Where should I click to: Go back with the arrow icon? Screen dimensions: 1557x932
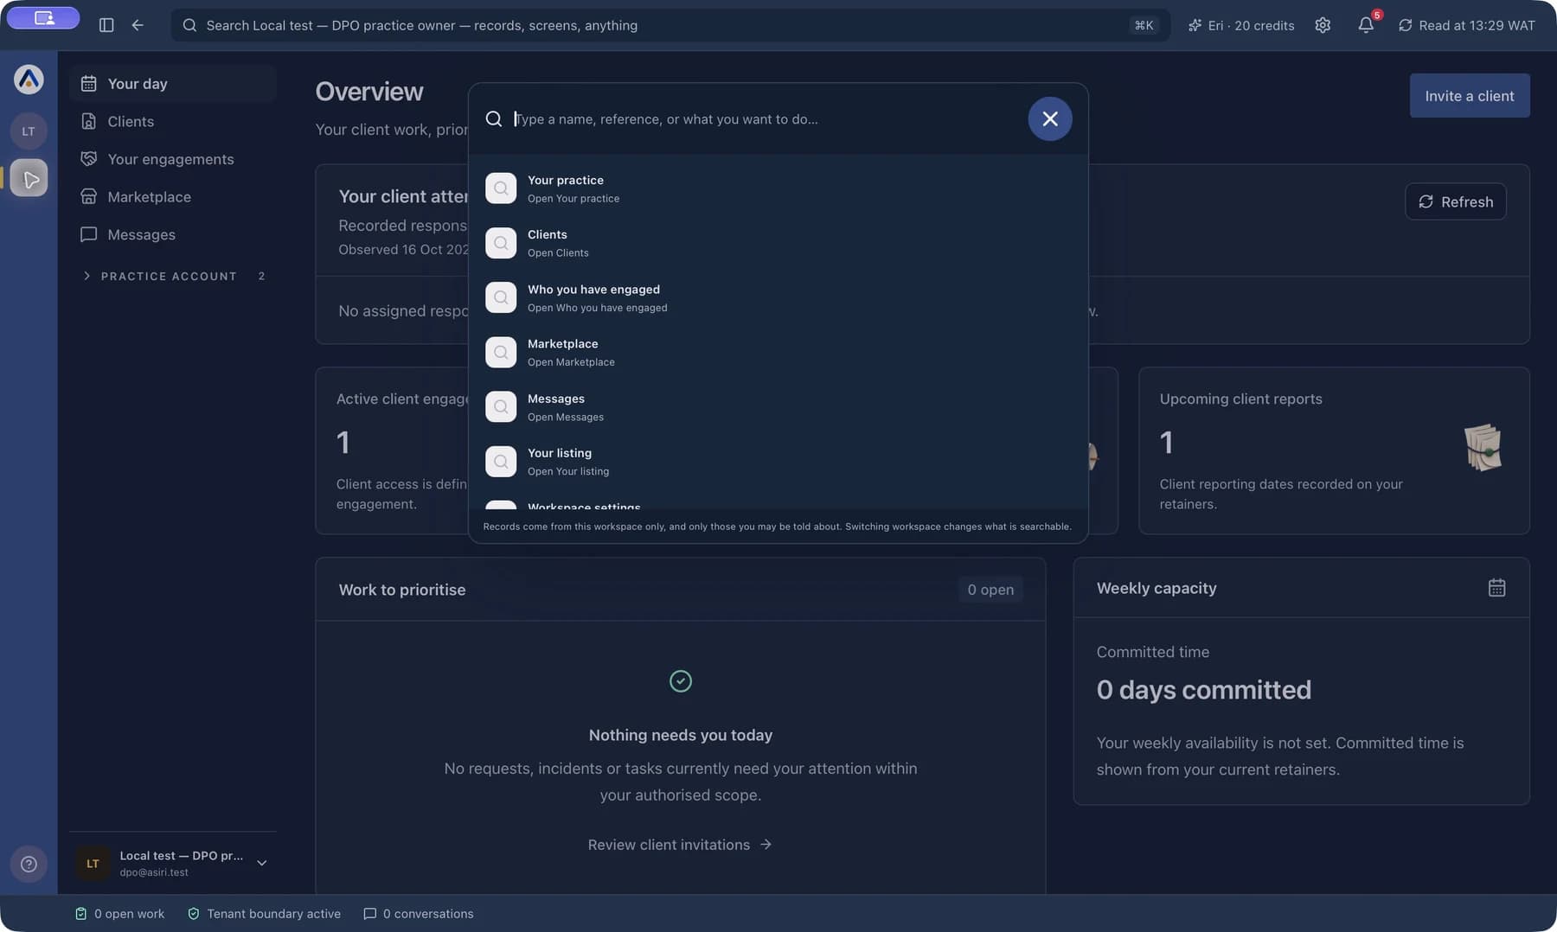pos(138,25)
